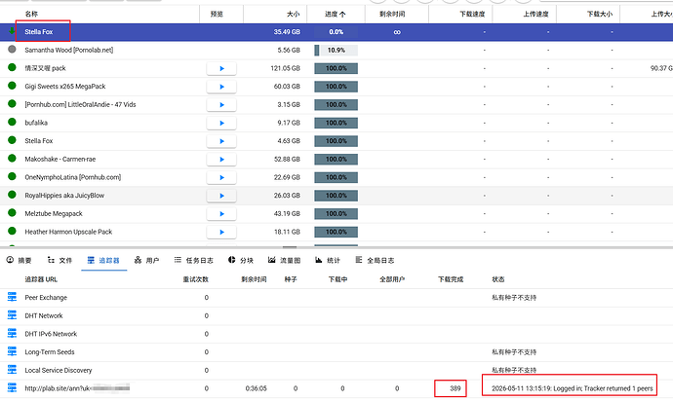Switch to the 用户 peers tab
Screen dimensions: 673x402
click(x=146, y=260)
